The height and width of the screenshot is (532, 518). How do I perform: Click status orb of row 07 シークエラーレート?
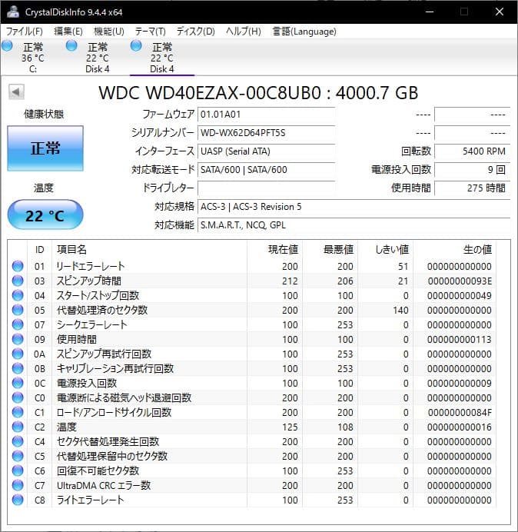(x=18, y=324)
